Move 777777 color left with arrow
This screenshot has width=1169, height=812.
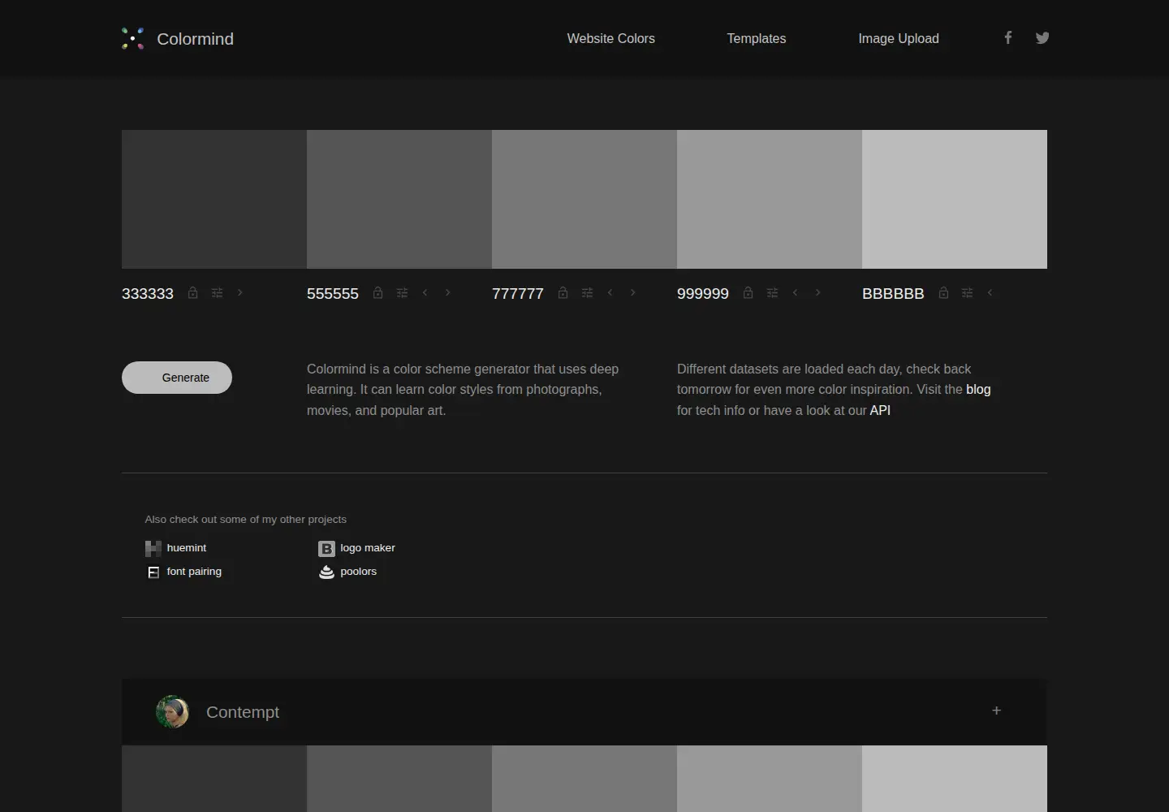pos(610,292)
